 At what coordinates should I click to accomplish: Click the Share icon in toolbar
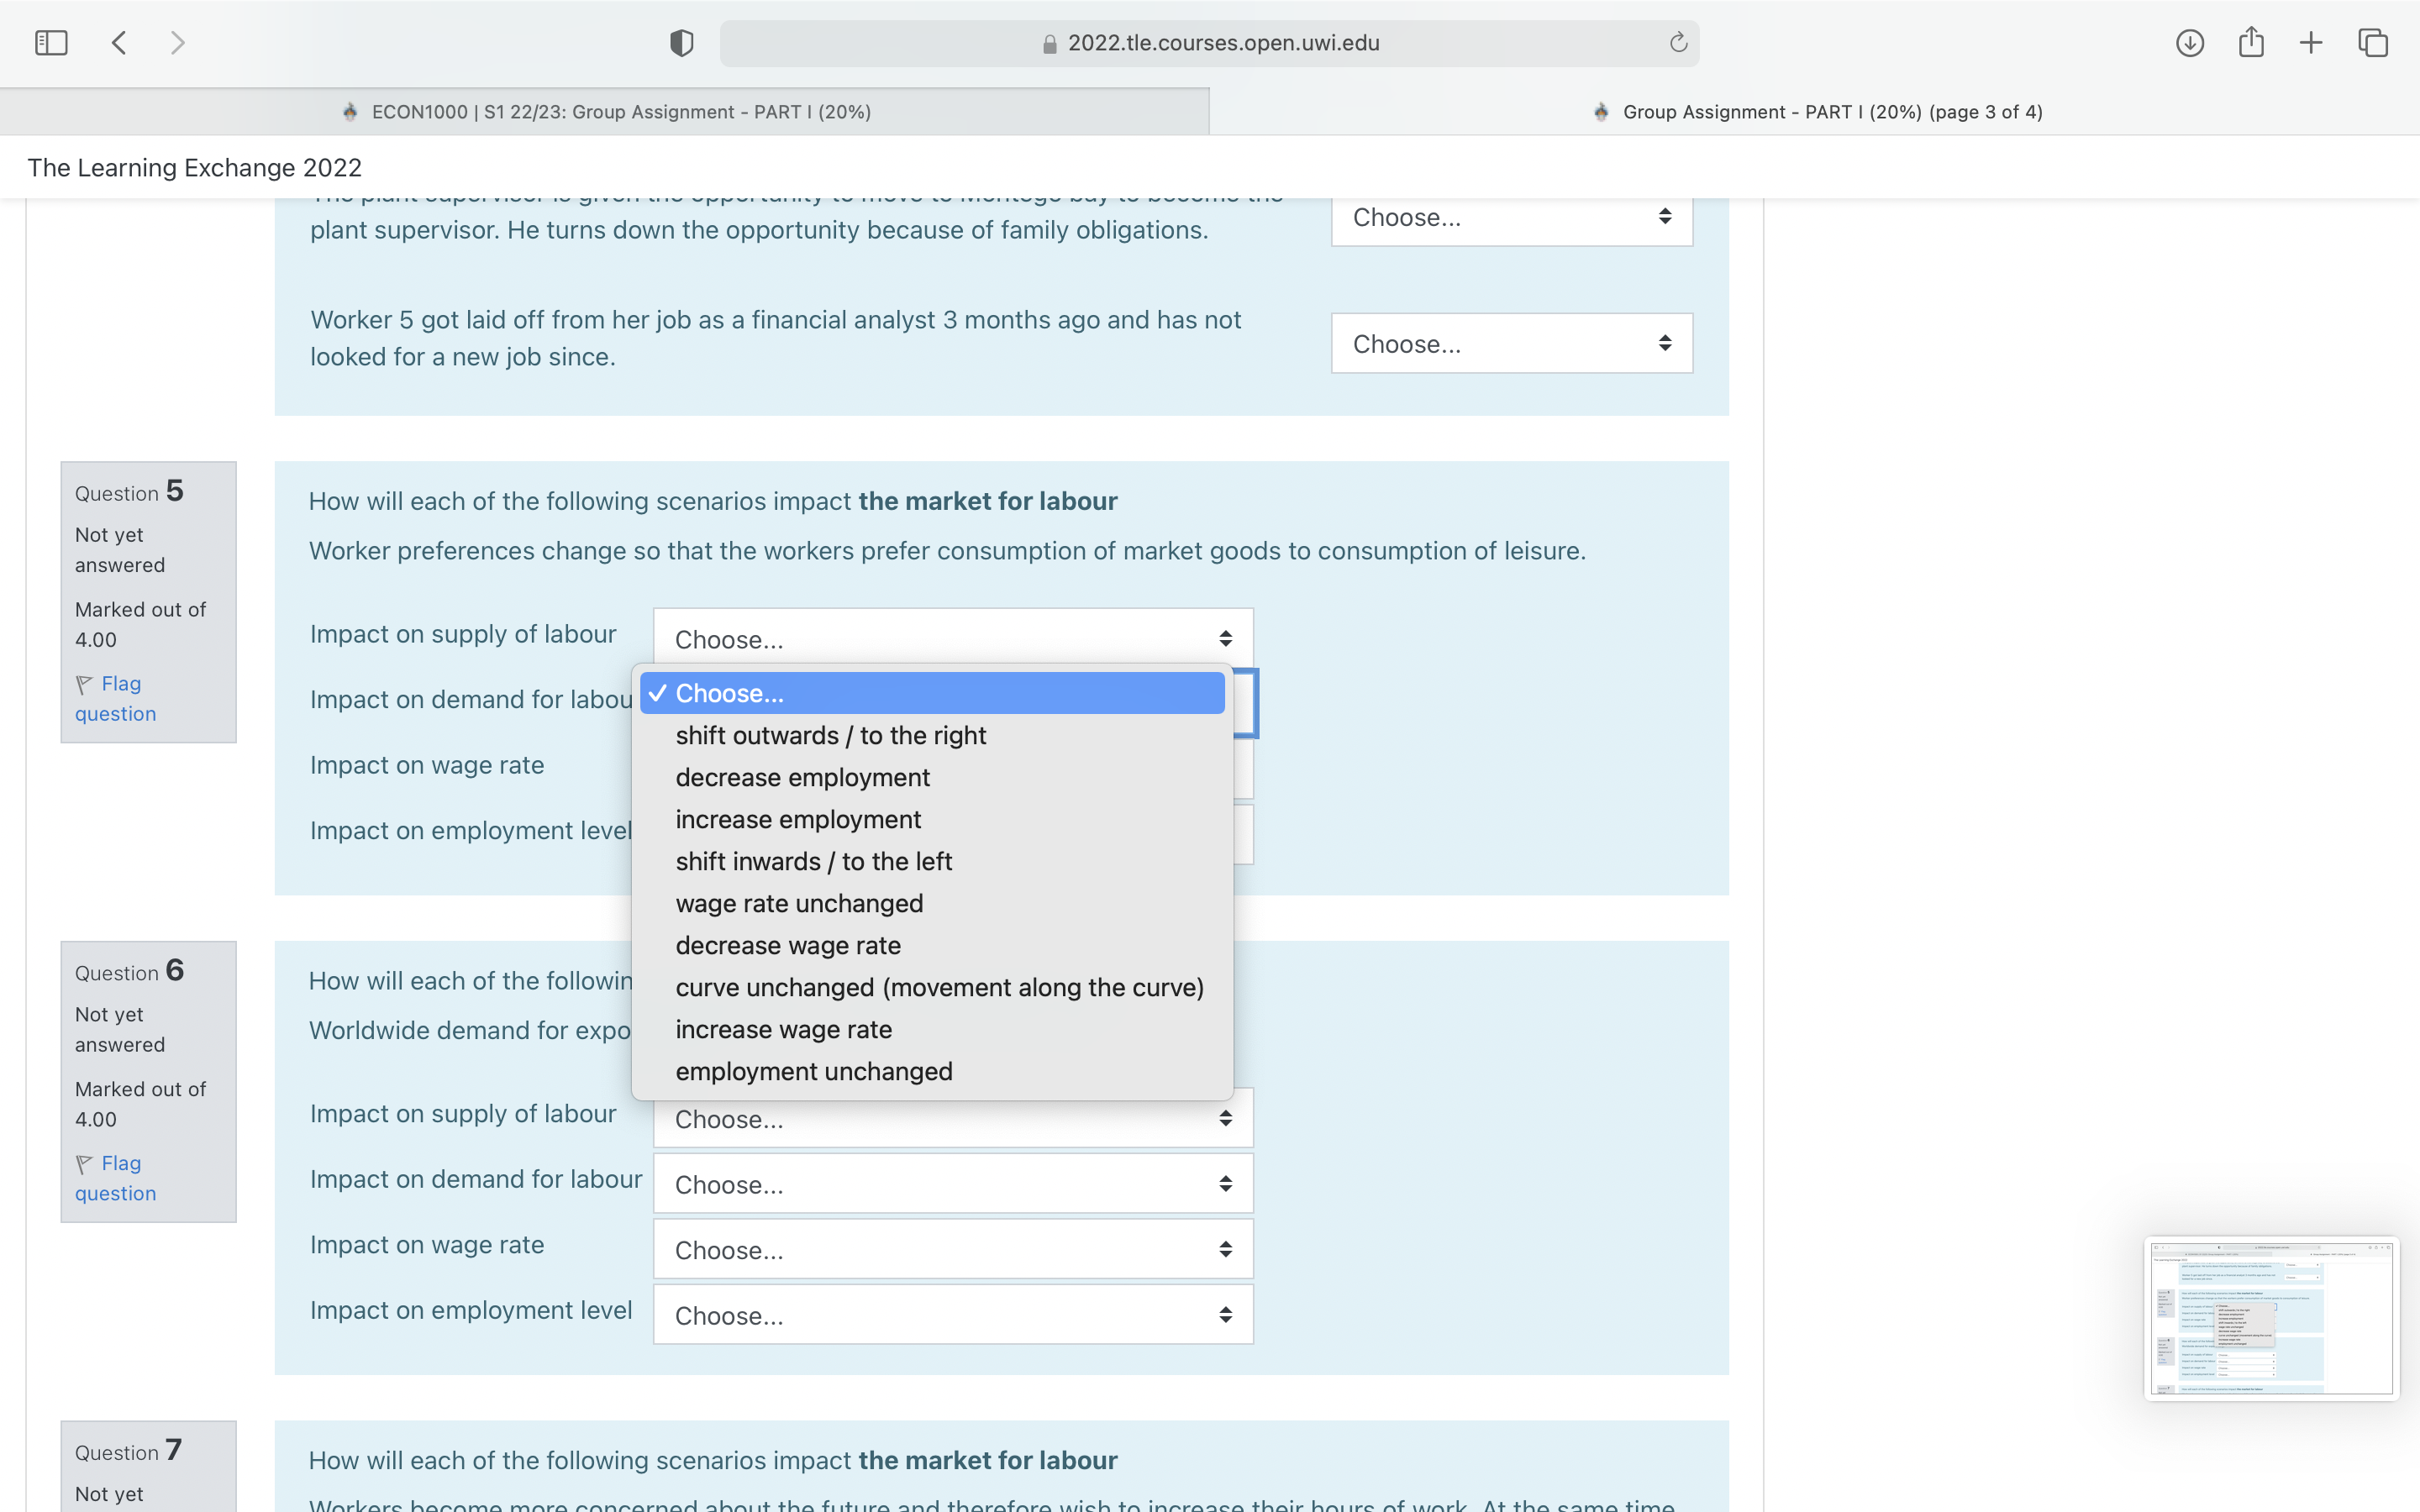(x=2250, y=43)
